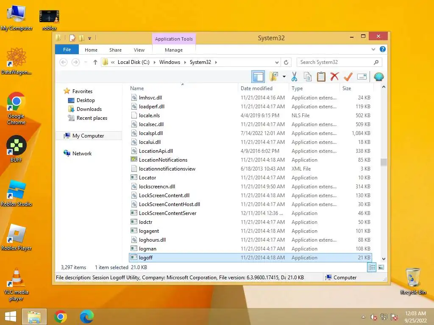Click the scroll up arrow of file list
434x325 pixels.
[x=384, y=87]
